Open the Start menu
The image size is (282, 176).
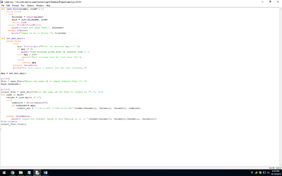tap(4, 173)
